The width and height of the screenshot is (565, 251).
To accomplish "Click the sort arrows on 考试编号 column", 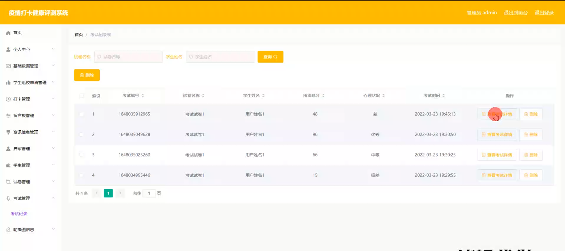I will pos(143,96).
